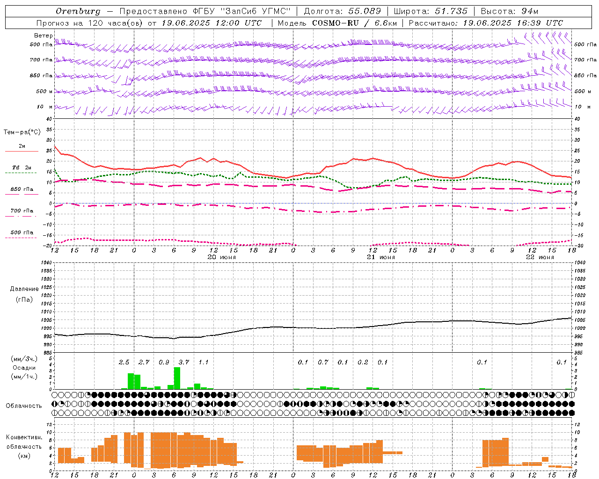The width and height of the screenshot is (599, 479).
Task: Click the 'Ветер' wind panel label
Action: pos(43,36)
